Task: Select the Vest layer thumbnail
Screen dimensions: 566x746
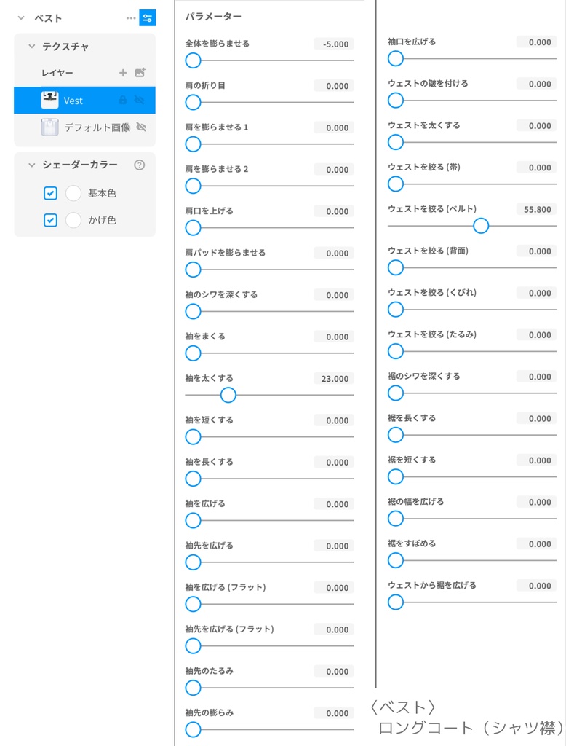Action: [49, 101]
